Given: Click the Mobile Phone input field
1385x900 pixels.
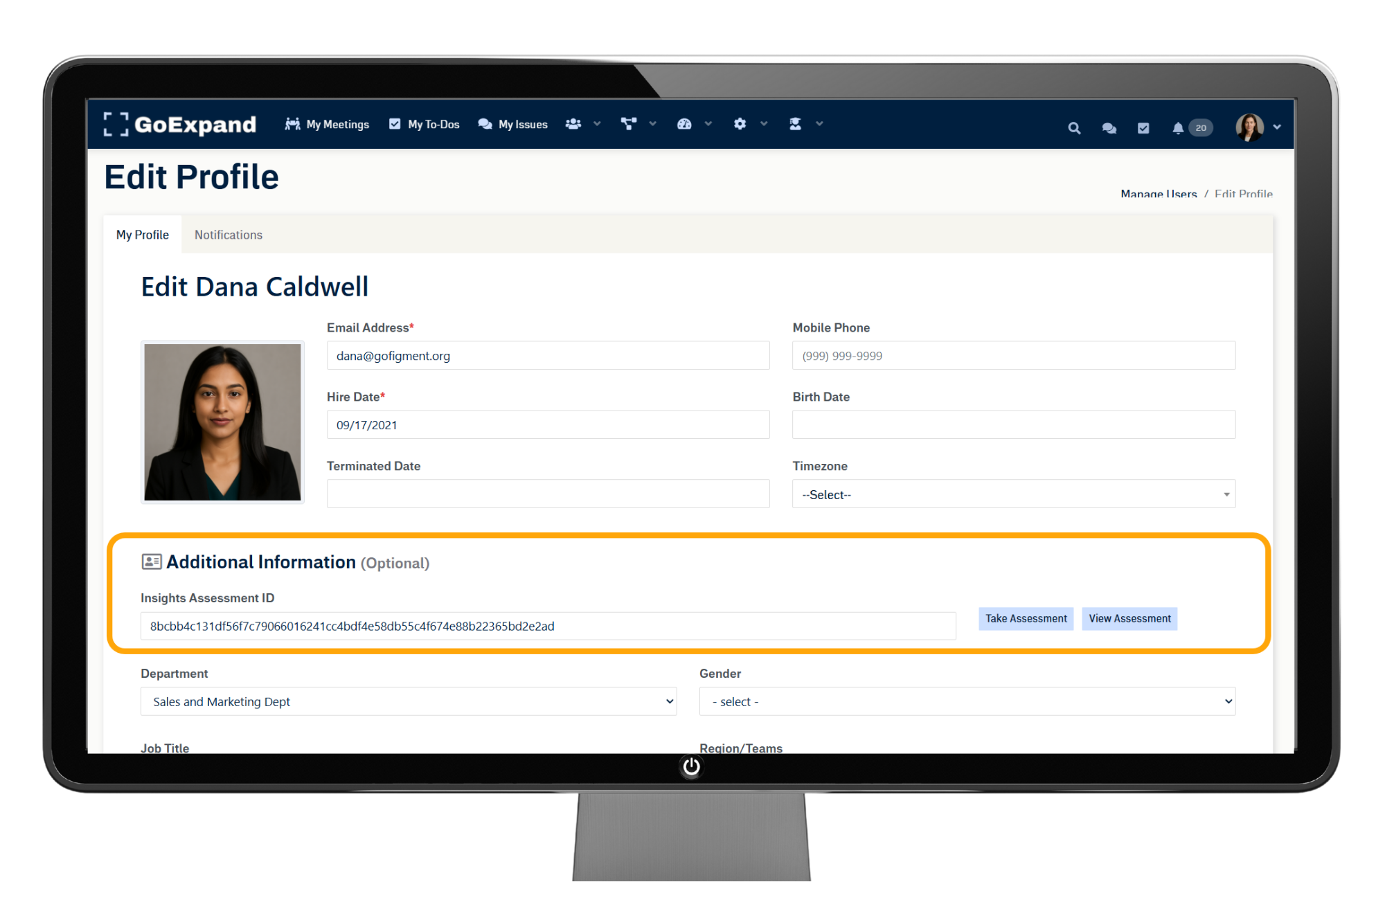Looking at the screenshot, I should (1013, 356).
